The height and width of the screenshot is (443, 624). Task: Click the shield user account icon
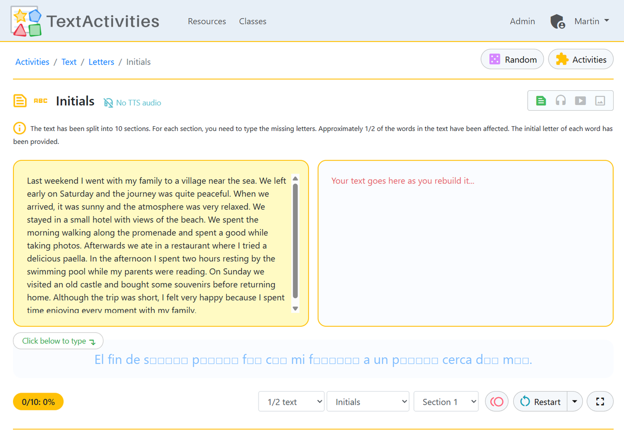557,21
